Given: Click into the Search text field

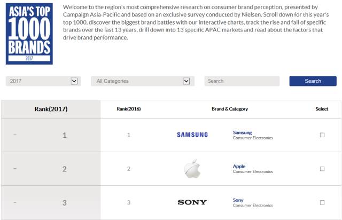Looking at the screenshot, I should [242, 81].
